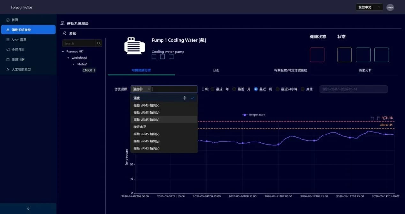Collapse the workshop1 tree arrow
The image size is (405, 214).
[68, 58]
